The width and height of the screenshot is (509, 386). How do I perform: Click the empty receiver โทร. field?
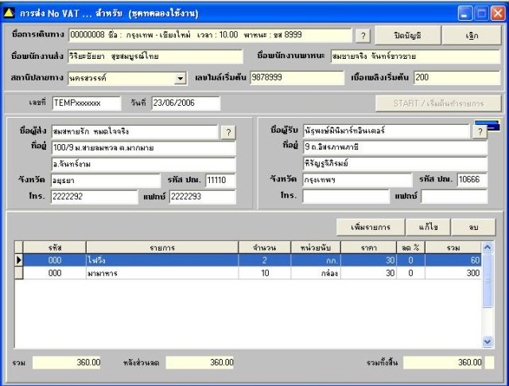coord(346,197)
